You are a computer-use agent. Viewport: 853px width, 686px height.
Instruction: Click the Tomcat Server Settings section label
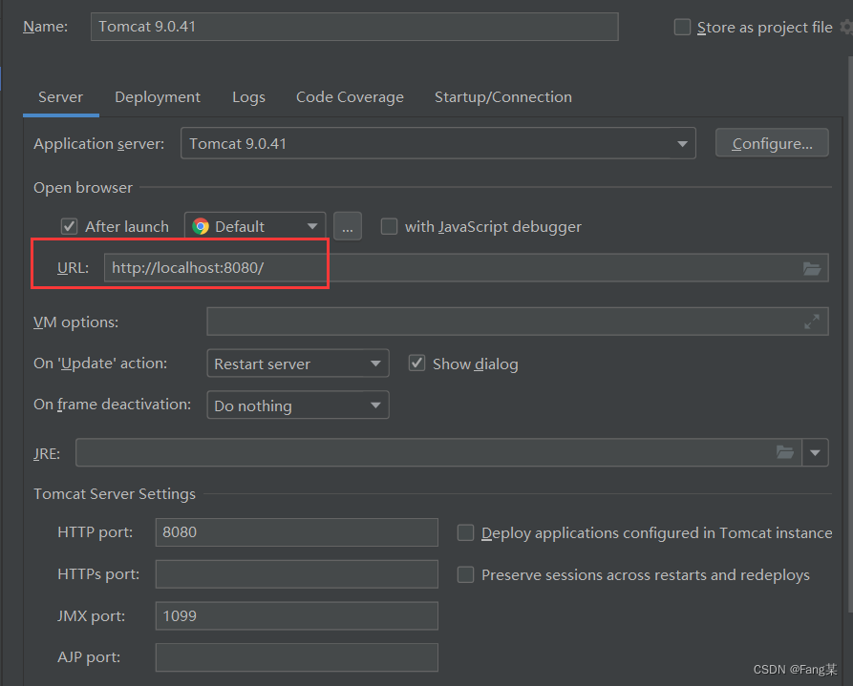[x=115, y=493]
